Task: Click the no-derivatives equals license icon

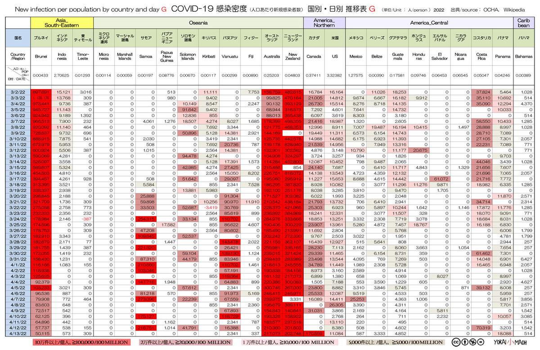Action: 480,342
